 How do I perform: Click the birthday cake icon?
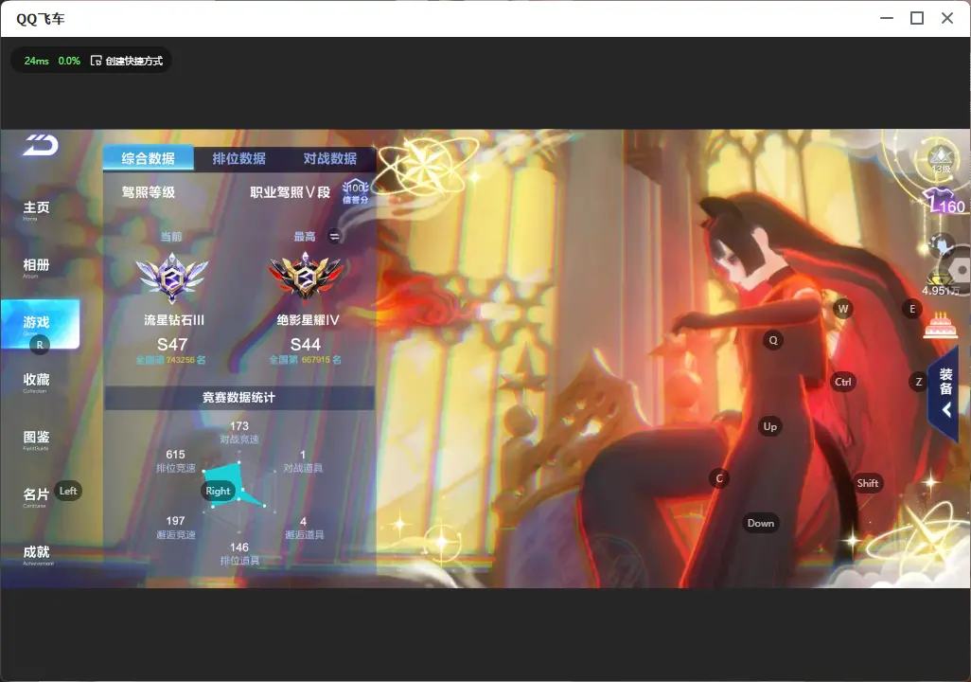click(940, 326)
